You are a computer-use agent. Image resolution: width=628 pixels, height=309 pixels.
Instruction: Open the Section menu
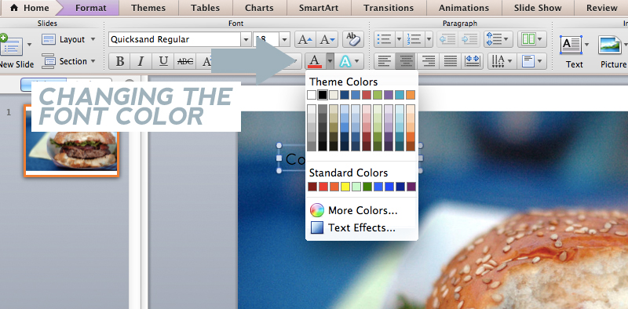click(69, 61)
